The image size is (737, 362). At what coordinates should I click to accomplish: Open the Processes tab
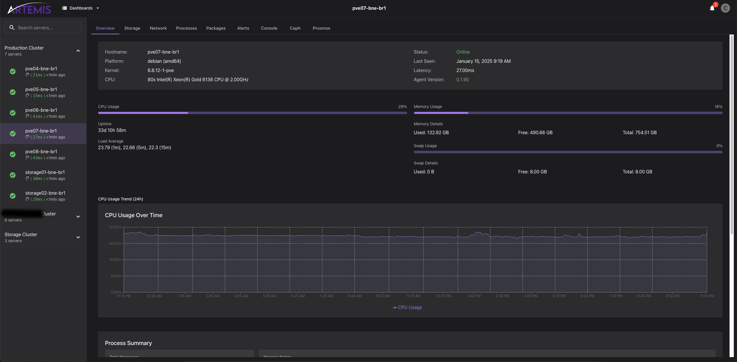pyautogui.click(x=186, y=28)
